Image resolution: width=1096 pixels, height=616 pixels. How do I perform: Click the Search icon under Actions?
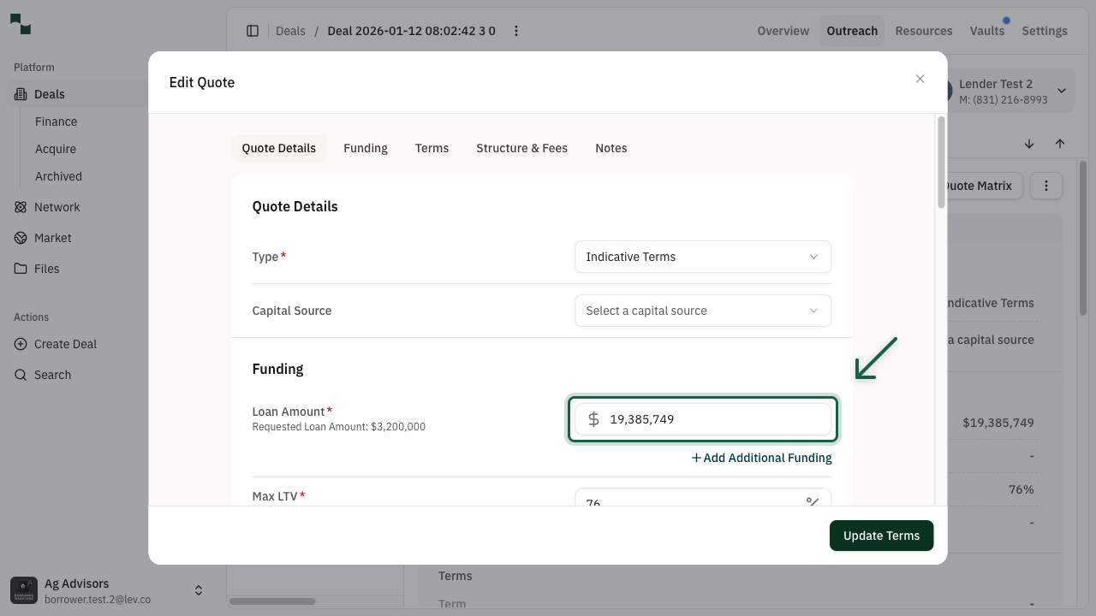click(21, 374)
